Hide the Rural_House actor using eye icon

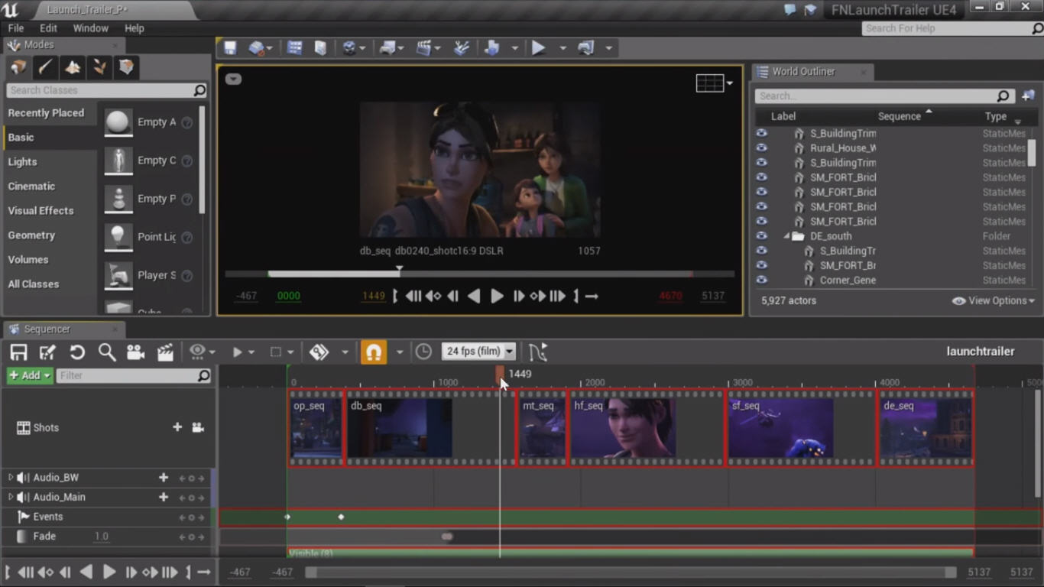pyautogui.click(x=761, y=148)
